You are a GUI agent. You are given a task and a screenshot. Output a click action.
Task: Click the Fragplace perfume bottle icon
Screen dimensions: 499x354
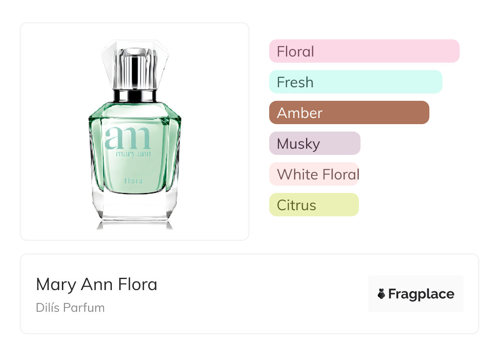[381, 294]
